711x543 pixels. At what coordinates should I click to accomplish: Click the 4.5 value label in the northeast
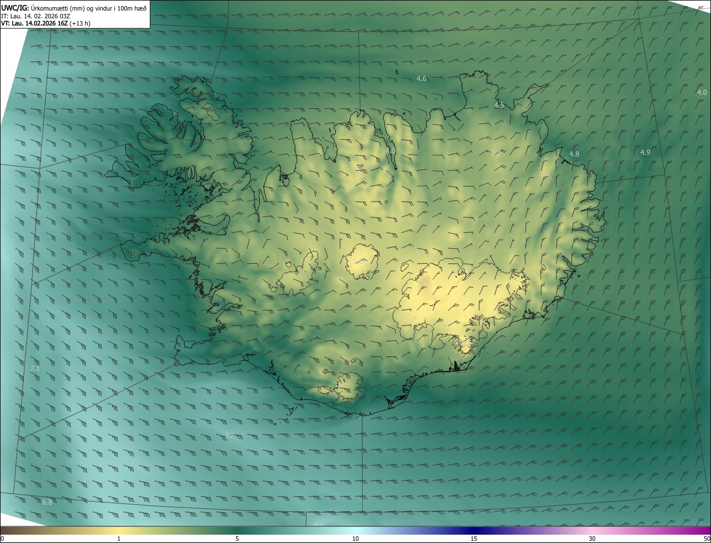[499, 105]
